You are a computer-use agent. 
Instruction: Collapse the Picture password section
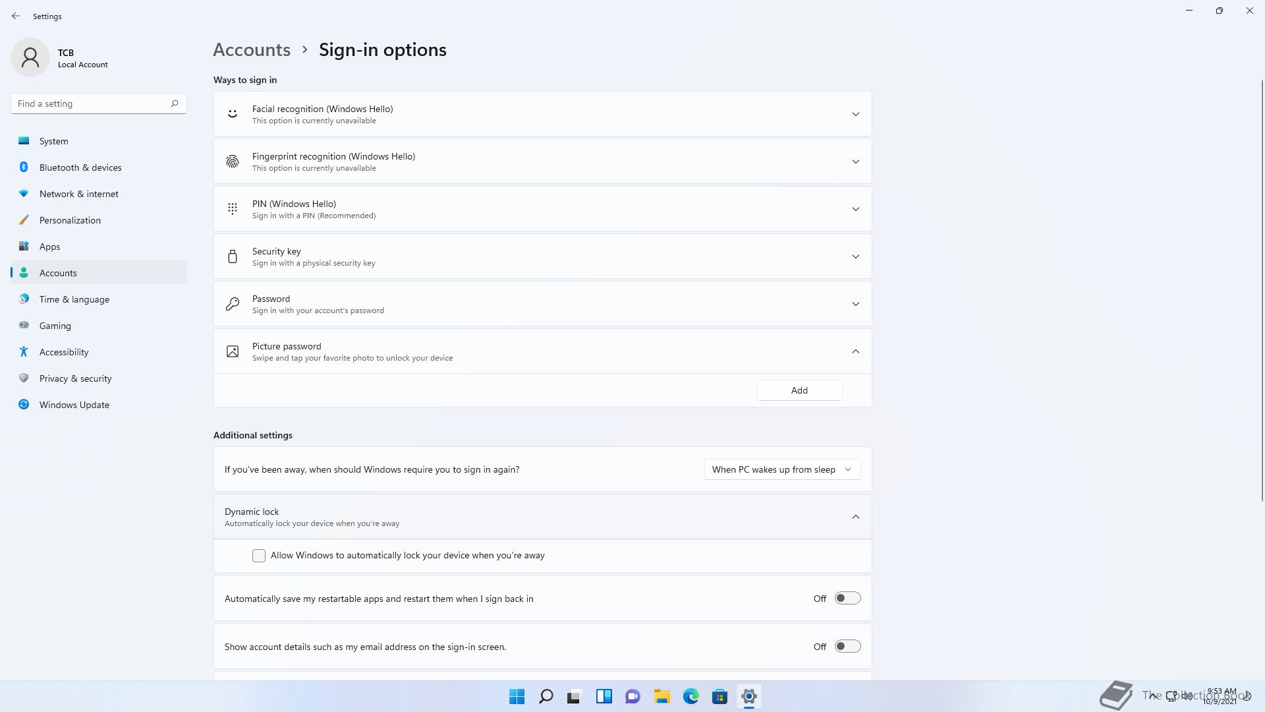pyautogui.click(x=855, y=351)
